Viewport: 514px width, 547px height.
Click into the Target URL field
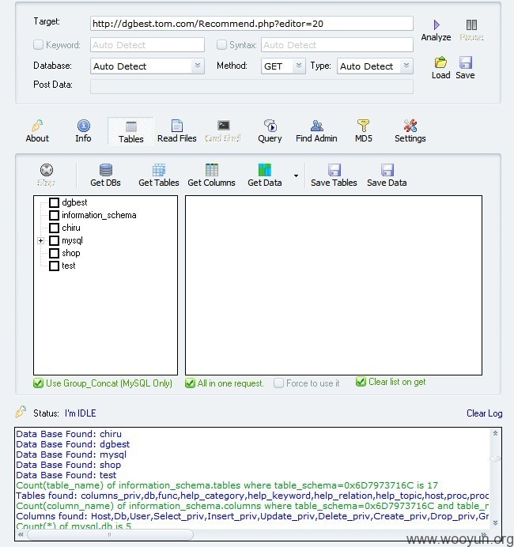[x=251, y=24]
